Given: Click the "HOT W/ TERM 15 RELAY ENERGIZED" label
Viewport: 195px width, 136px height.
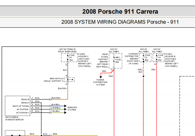Looking at the screenshot, I should coord(67,50).
